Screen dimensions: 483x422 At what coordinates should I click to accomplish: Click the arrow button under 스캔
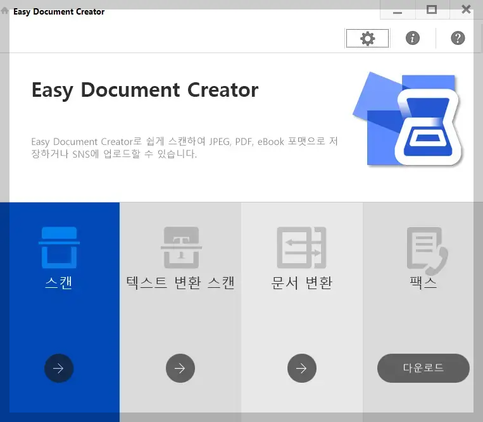point(59,368)
